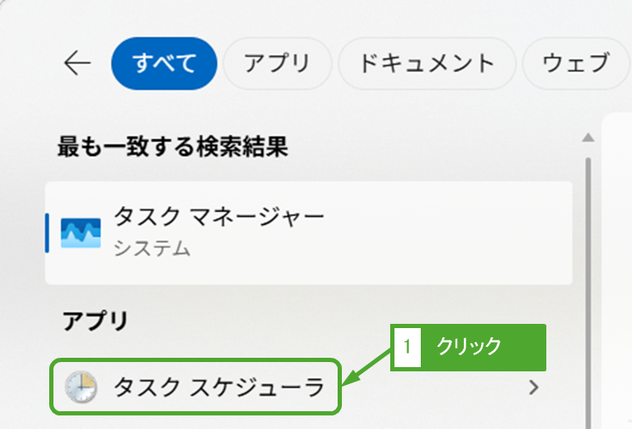Click the vertical scrollbar thumb

click(x=587, y=280)
